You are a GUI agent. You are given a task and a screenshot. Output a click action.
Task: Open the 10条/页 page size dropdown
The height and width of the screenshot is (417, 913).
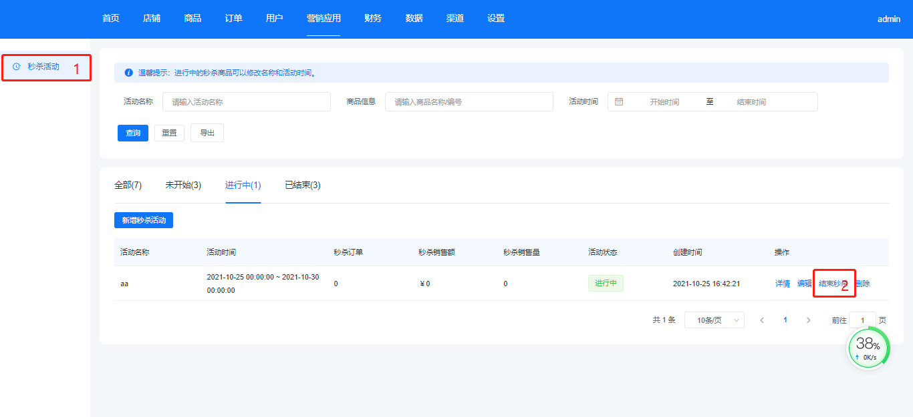click(x=714, y=320)
